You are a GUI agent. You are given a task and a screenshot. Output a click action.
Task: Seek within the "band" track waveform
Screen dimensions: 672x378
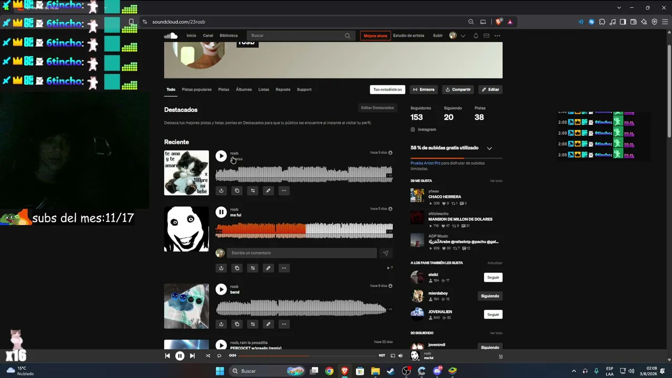point(304,307)
